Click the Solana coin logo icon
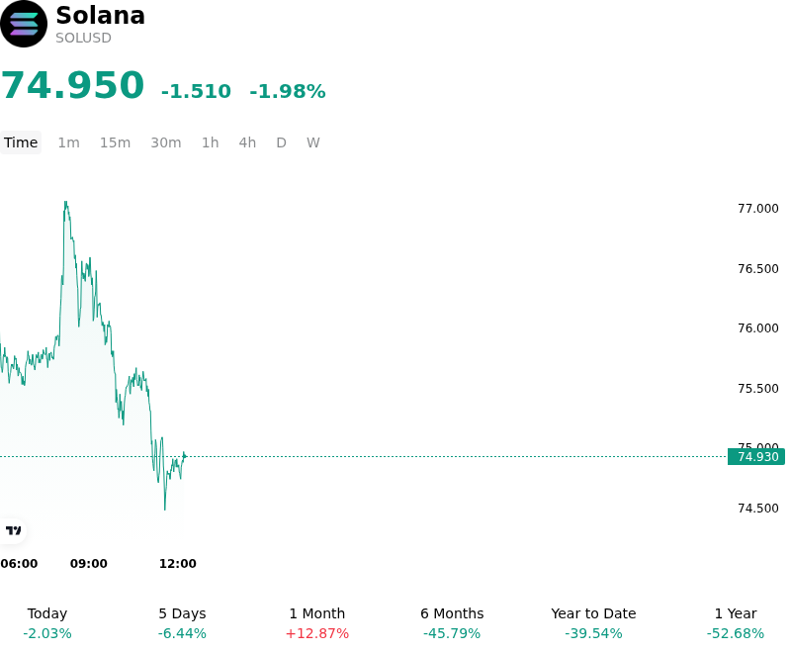The height and width of the screenshot is (653, 791). click(x=24, y=24)
